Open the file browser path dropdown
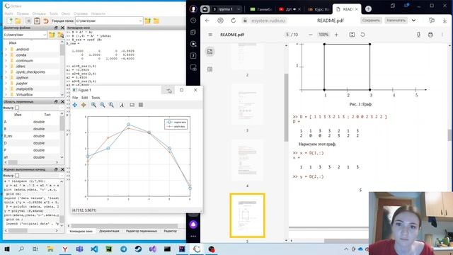Screen dimensions: 453x255 tap(44, 35)
